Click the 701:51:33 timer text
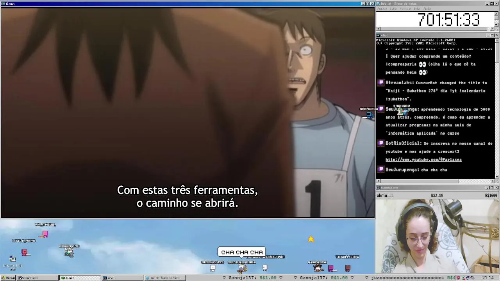The width and height of the screenshot is (500, 281). [x=448, y=20]
